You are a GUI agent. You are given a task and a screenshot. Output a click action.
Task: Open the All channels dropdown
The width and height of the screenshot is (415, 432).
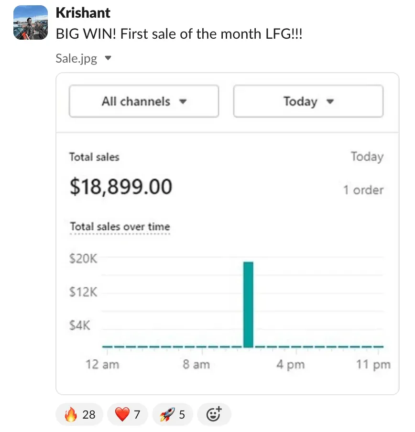click(144, 101)
